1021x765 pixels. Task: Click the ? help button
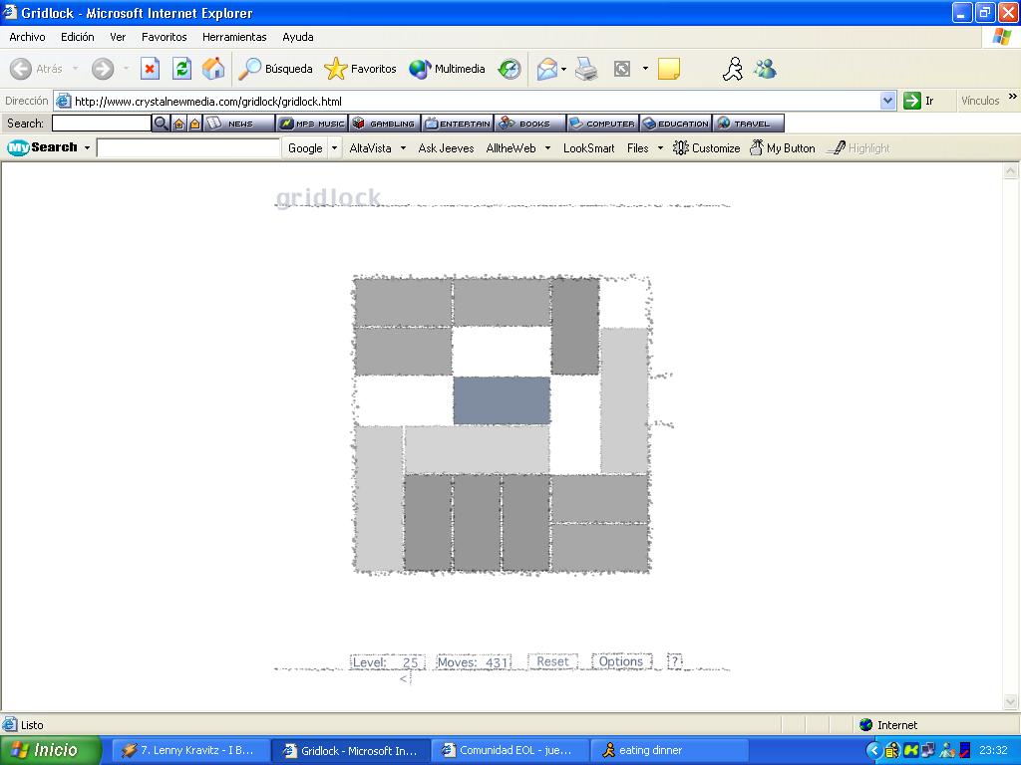(x=675, y=661)
